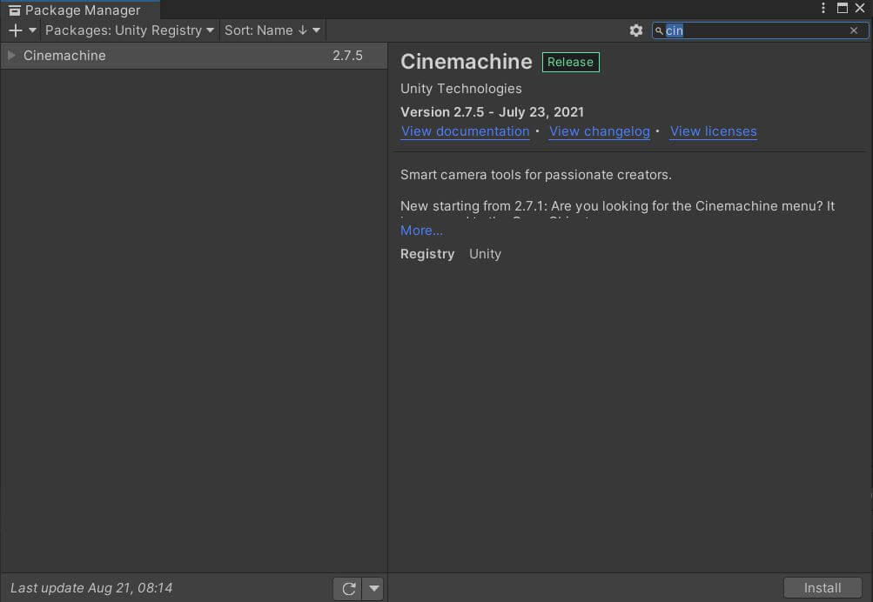
Task: Click the 'Last update Aug 21, 08:14' status text
Action: tap(91, 588)
